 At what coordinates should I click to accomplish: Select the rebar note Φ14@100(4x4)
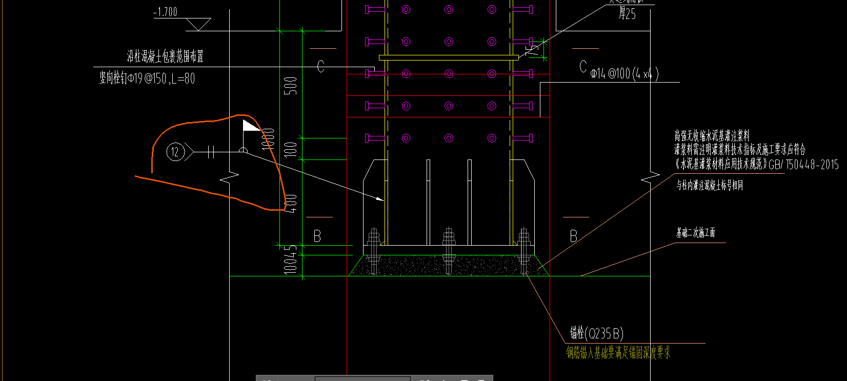(x=624, y=74)
